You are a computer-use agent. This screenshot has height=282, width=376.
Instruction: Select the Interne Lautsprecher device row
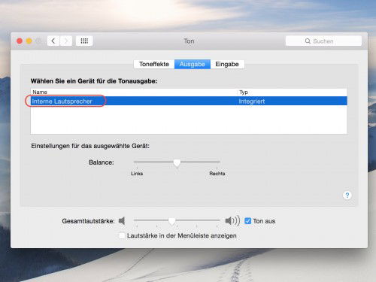(189, 101)
